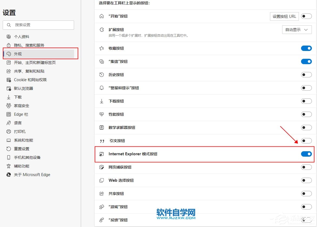Click the quotation-mark icon beside 引文按钮
Screen dimensions: 317x227
click(x=102, y=141)
